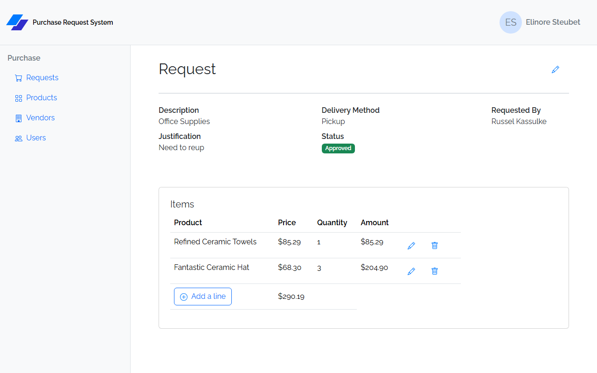Screen dimensions: 597x373
Task: Go to the Products section
Action: pos(42,97)
